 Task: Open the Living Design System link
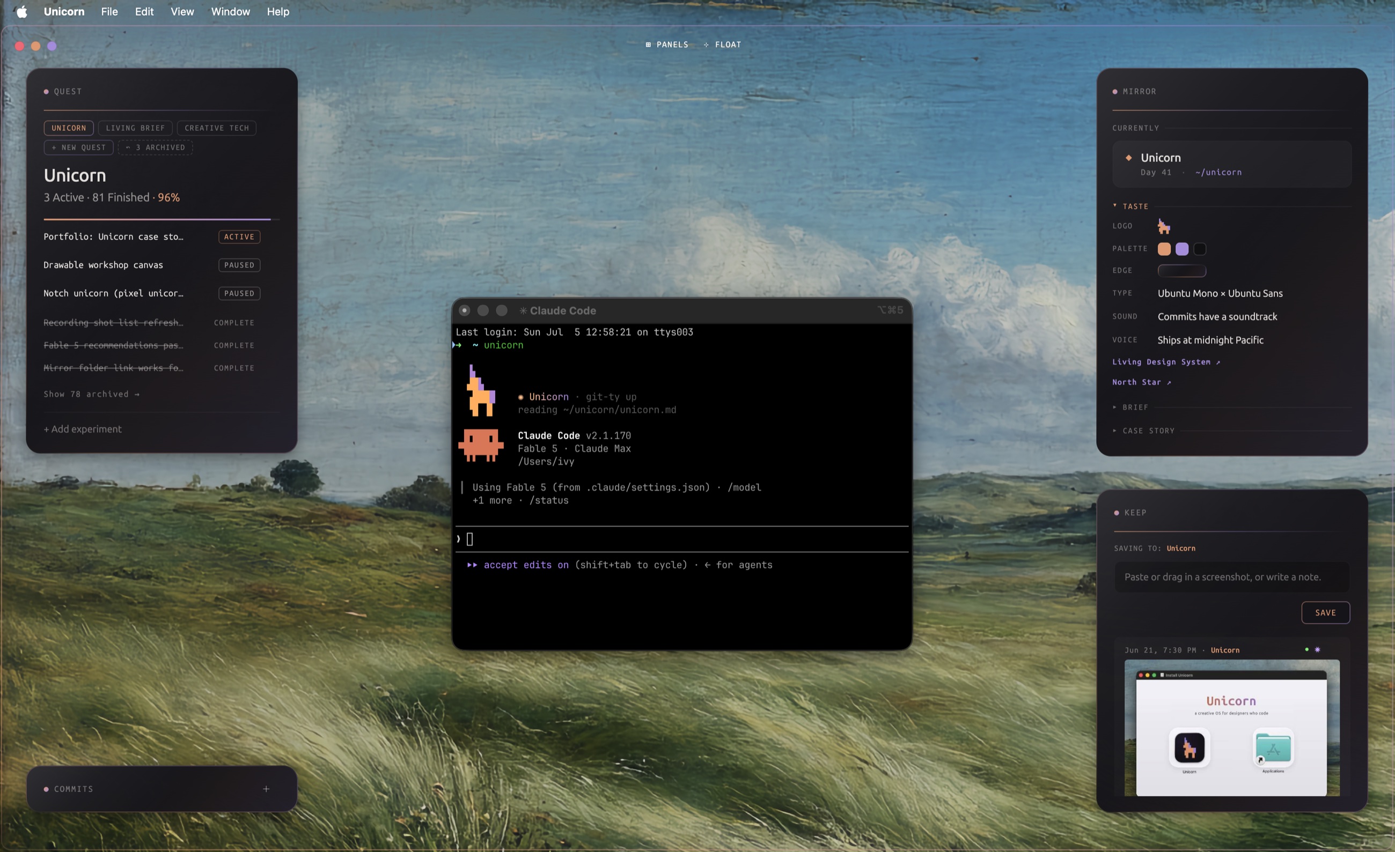click(1166, 361)
